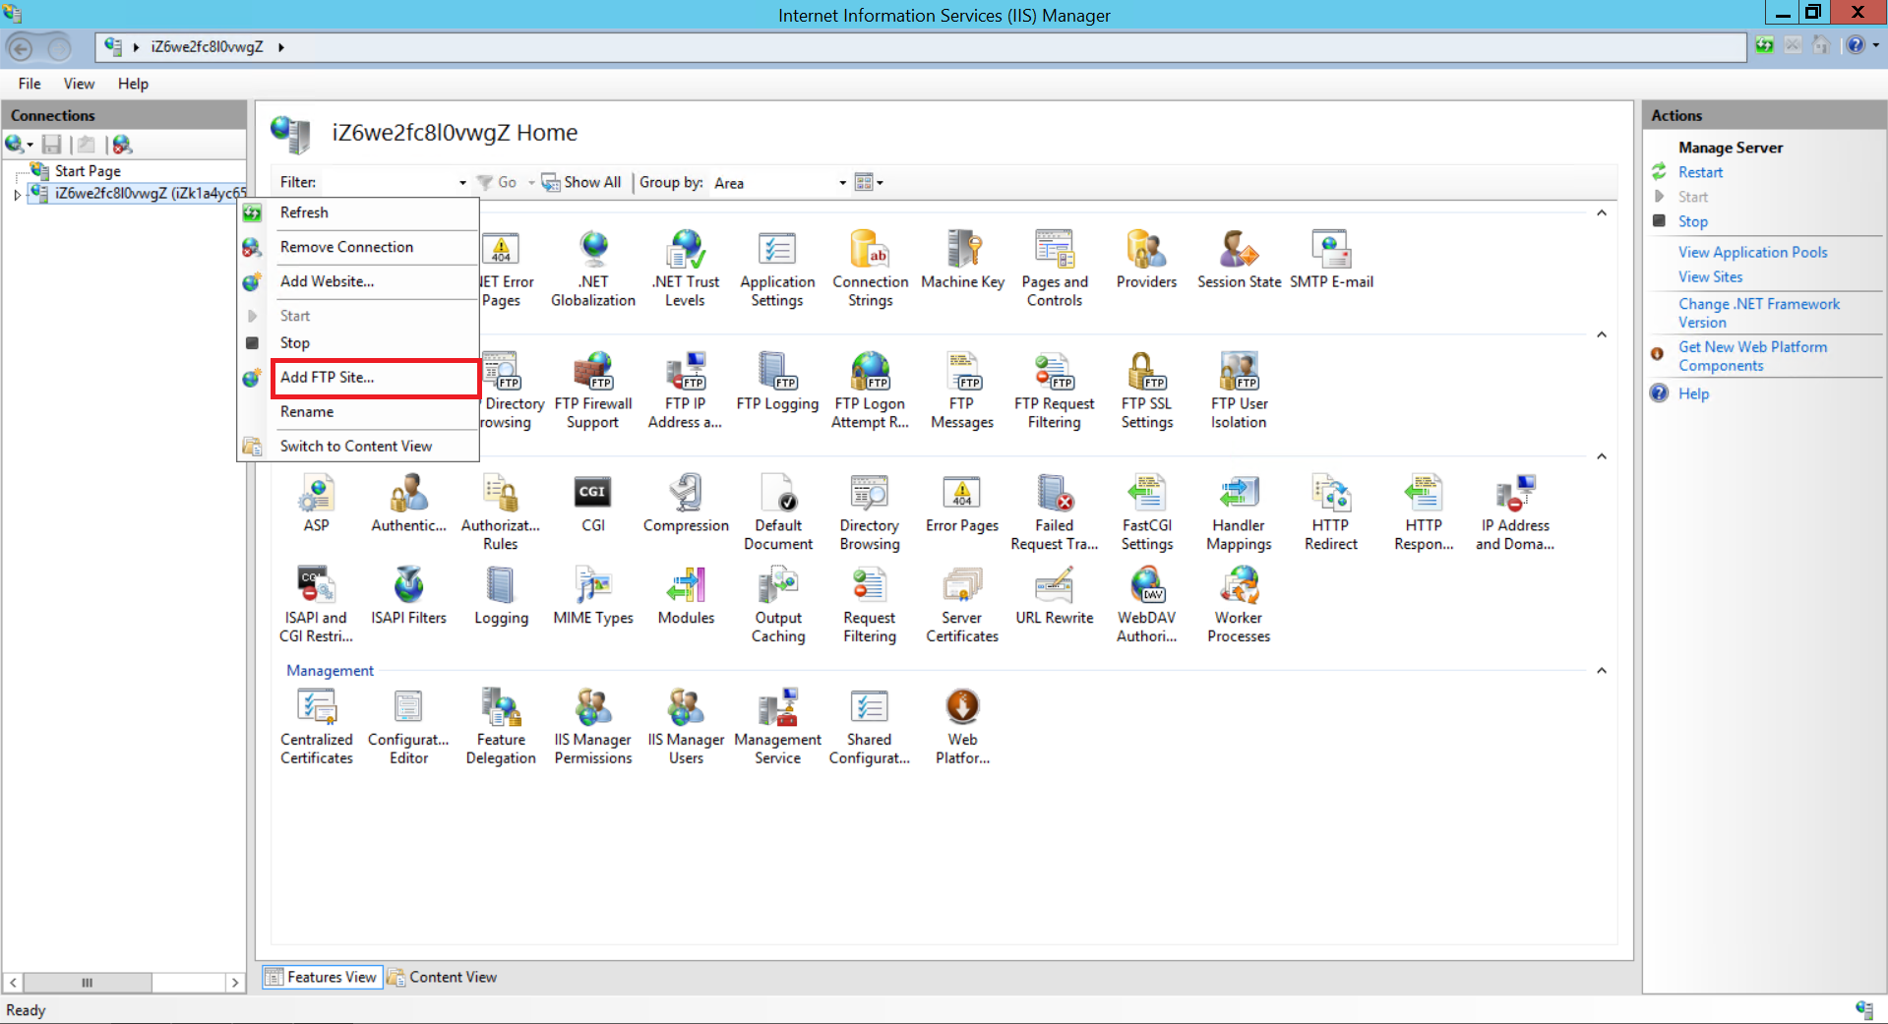The width and height of the screenshot is (1888, 1024).
Task: Open the .NET Globalization feature
Action: click(593, 268)
